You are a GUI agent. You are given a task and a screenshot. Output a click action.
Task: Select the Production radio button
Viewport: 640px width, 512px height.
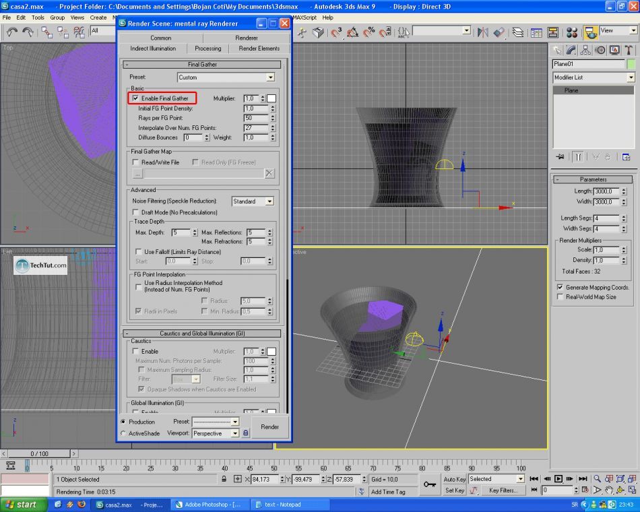pyautogui.click(x=123, y=421)
